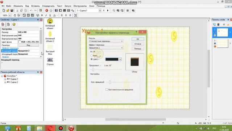Go to the previous scene with the left arrow
Viewport: 232px width, 131px height.
pos(104,11)
